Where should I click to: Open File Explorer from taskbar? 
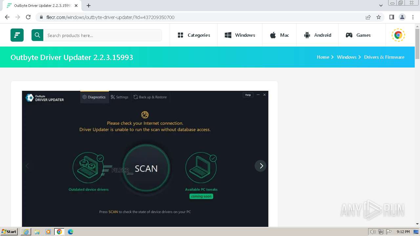(37, 232)
